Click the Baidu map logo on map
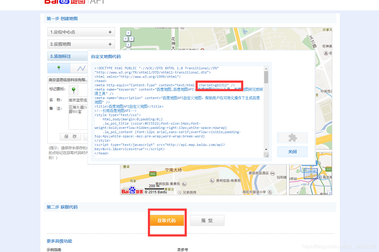This screenshot has height=252, width=379. coord(132,191)
